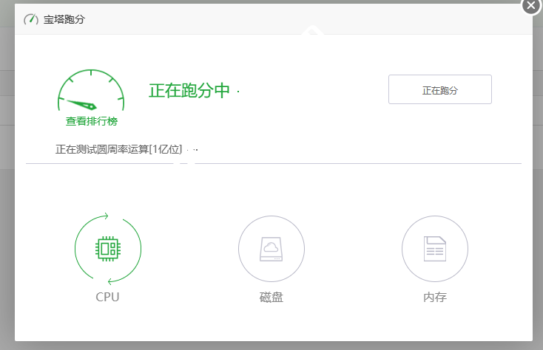Click the bottom rotating arrow around CPU
The width and height of the screenshot is (543, 350).
click(110, 281)
